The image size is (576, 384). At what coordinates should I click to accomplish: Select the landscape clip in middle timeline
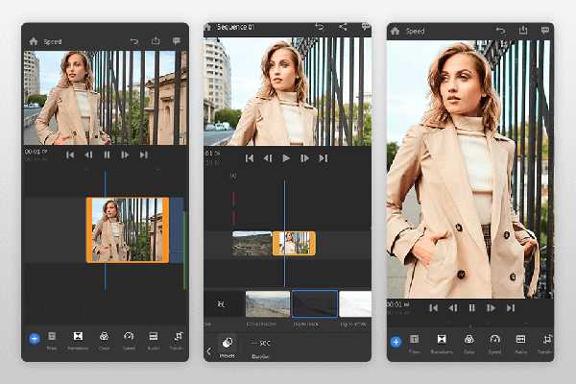click(x=252, y=243)
